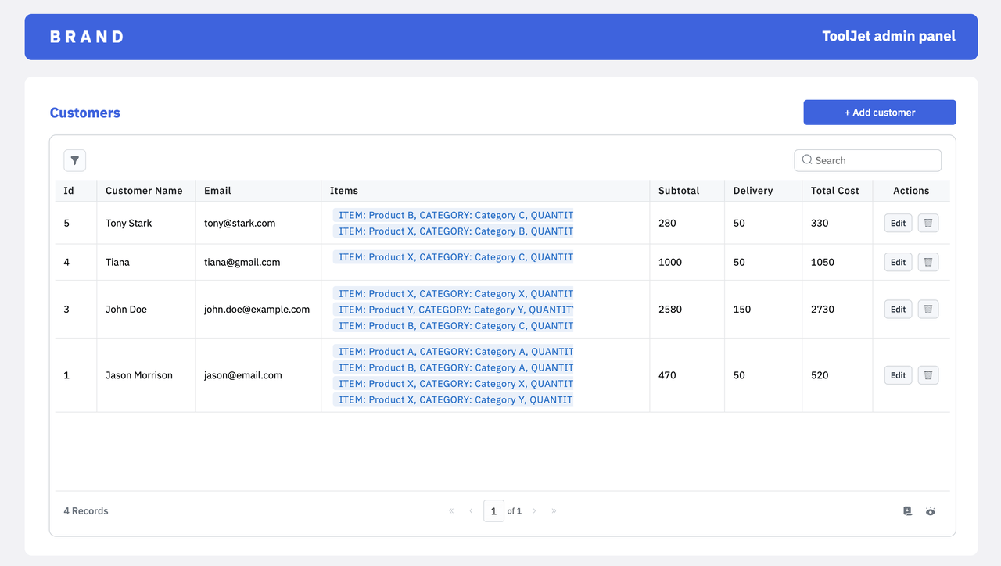This screenshot has height=566, width=1001.
Task: Click the Subtotal column header
Action: 678,191
